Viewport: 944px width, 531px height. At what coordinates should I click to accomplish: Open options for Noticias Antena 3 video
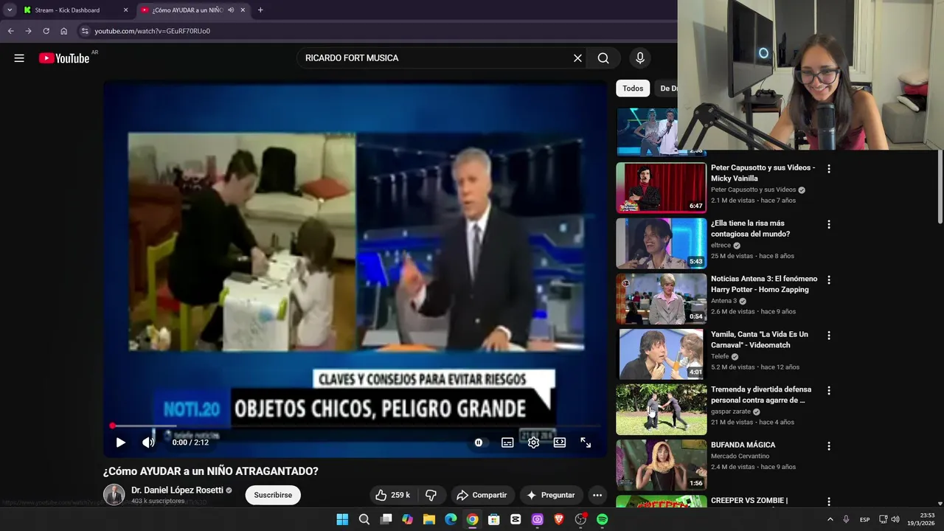tap(829, 280)
